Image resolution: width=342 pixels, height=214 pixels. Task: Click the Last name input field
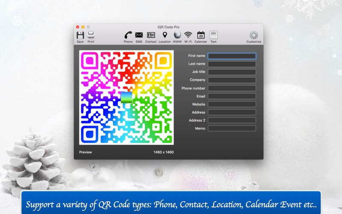[x=232, y=64]
